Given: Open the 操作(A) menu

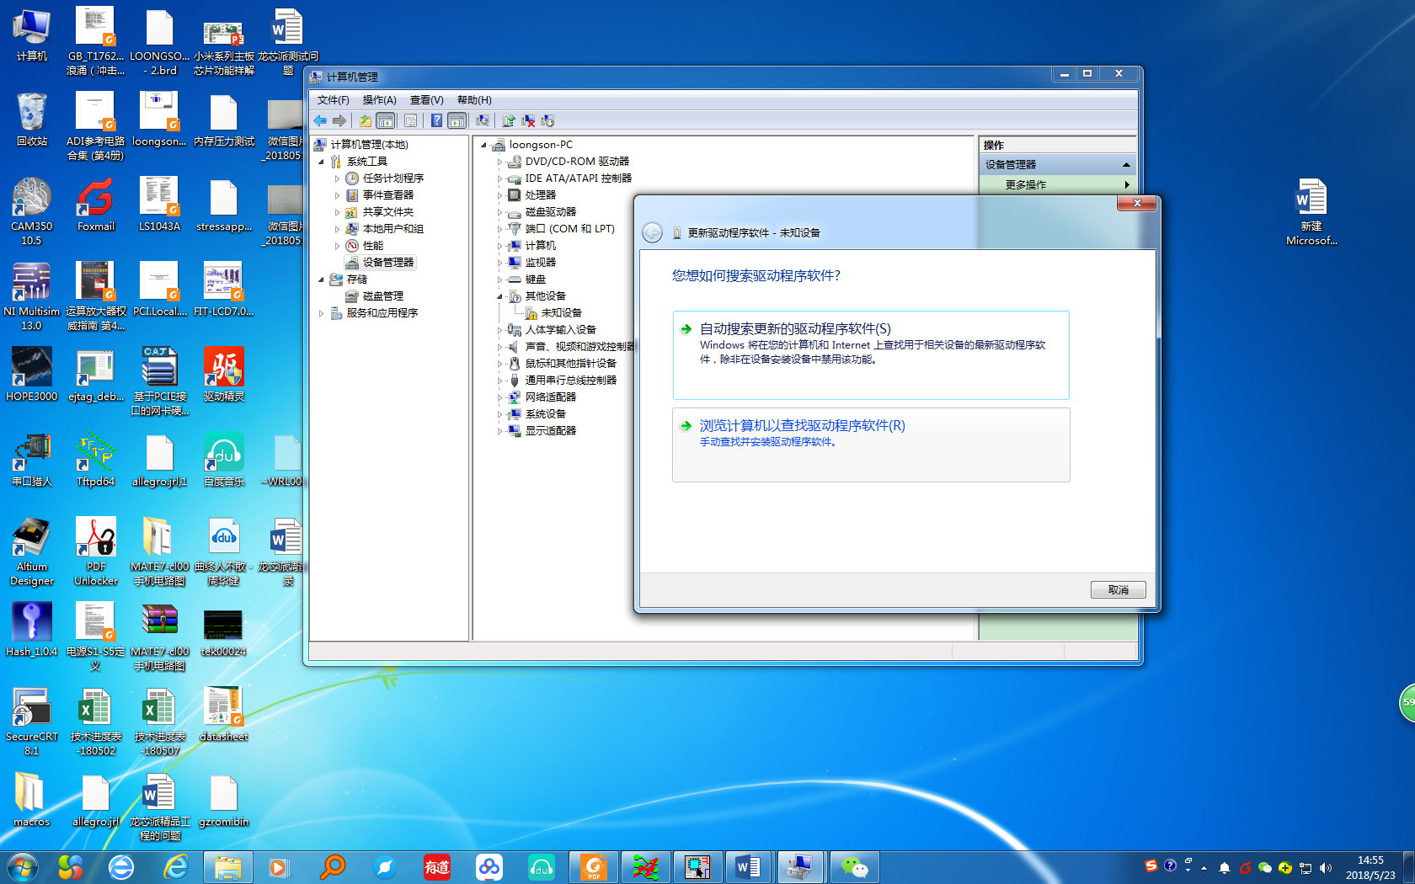Looking at the screenshot, I should (x=379, y=100).
